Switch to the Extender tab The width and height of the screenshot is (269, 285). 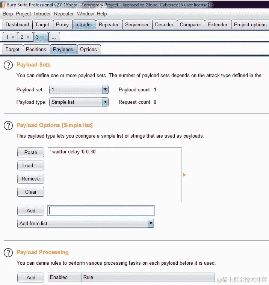pyautogui.click(x=218, y=24)
